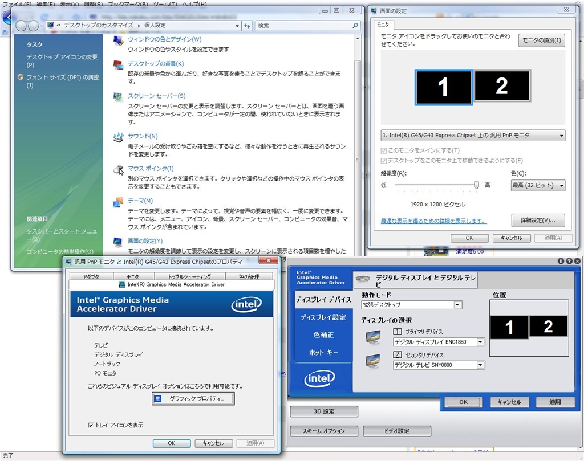Click the display header icon beside デジタル ディスプレイ
Image resolution: width=584 pixels, height=461 pixels.
(x=362, y=278)
